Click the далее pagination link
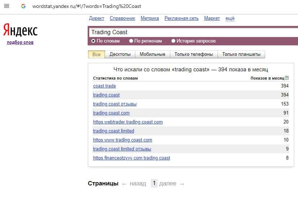This screenshot has height=198, width=298. tap(168, 183)
